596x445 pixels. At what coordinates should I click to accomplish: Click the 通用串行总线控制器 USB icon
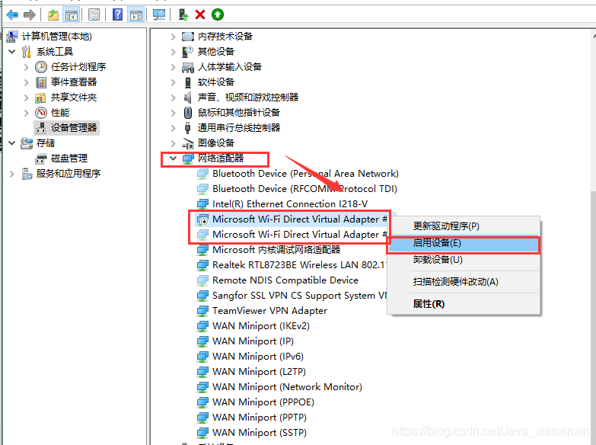(x=188, y=128)
